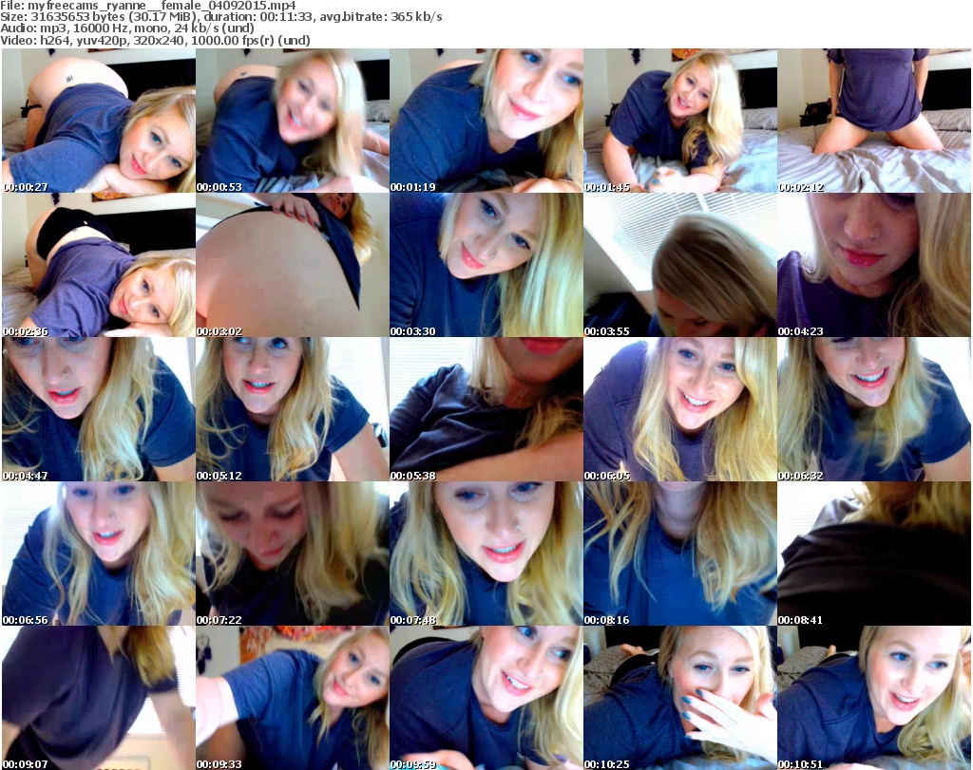The width and height of the screenshot is (973, 770).
Task: Click the frame stamped 00:05:12
Action: pyautogui.click(x=293, y=410)
